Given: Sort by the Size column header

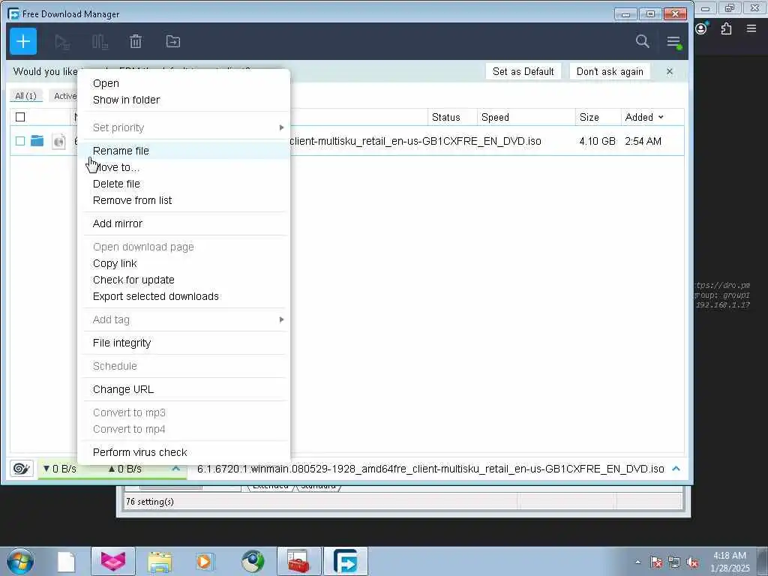Looking at the screenshot, I should point(589,118).
